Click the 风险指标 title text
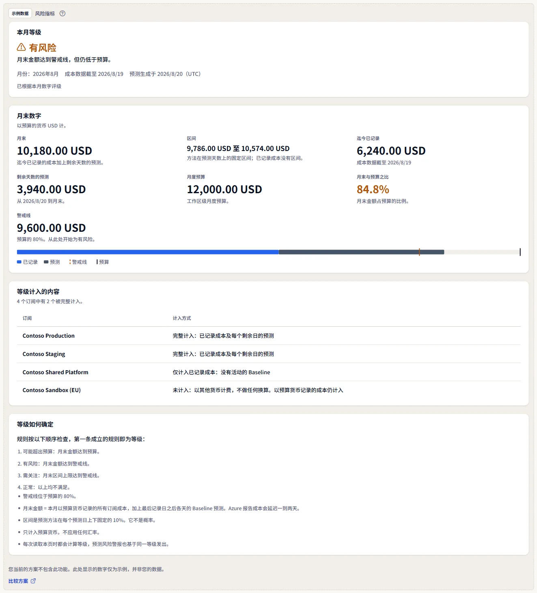 45,13
